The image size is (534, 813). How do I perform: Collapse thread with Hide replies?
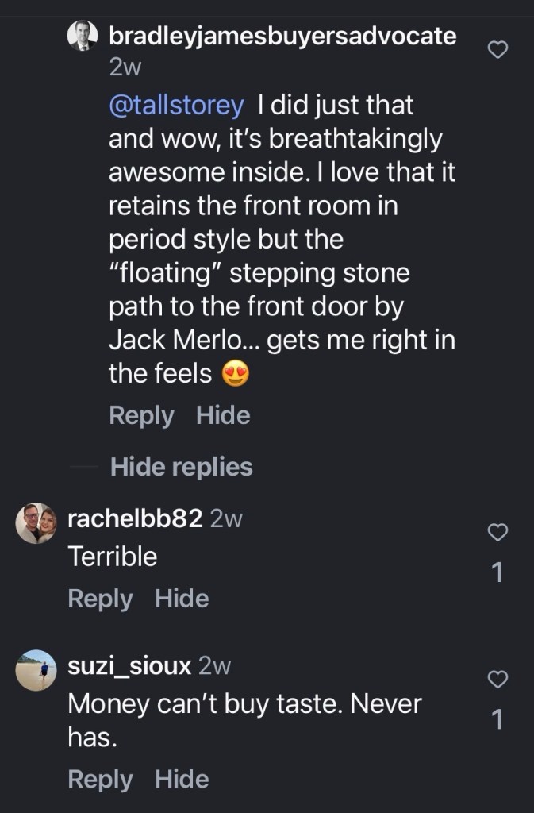[181, 467]
